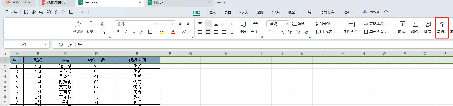Switch to the 公式 ribbon tab
This screenshot has width=453, height=106.
point(244,12)
